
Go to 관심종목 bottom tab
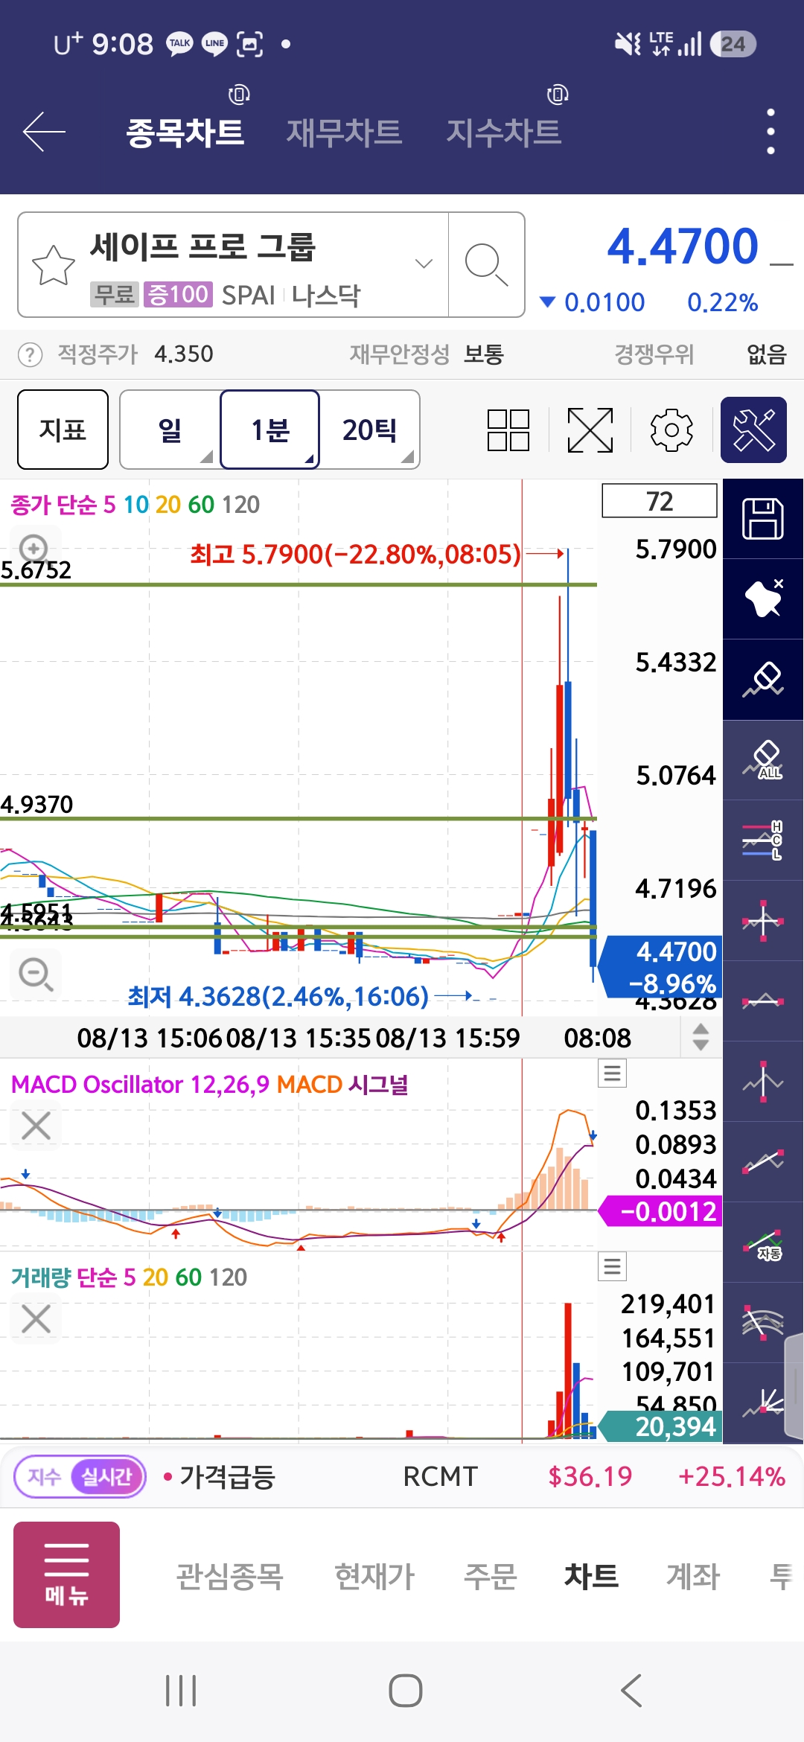tap(230, 1576)
